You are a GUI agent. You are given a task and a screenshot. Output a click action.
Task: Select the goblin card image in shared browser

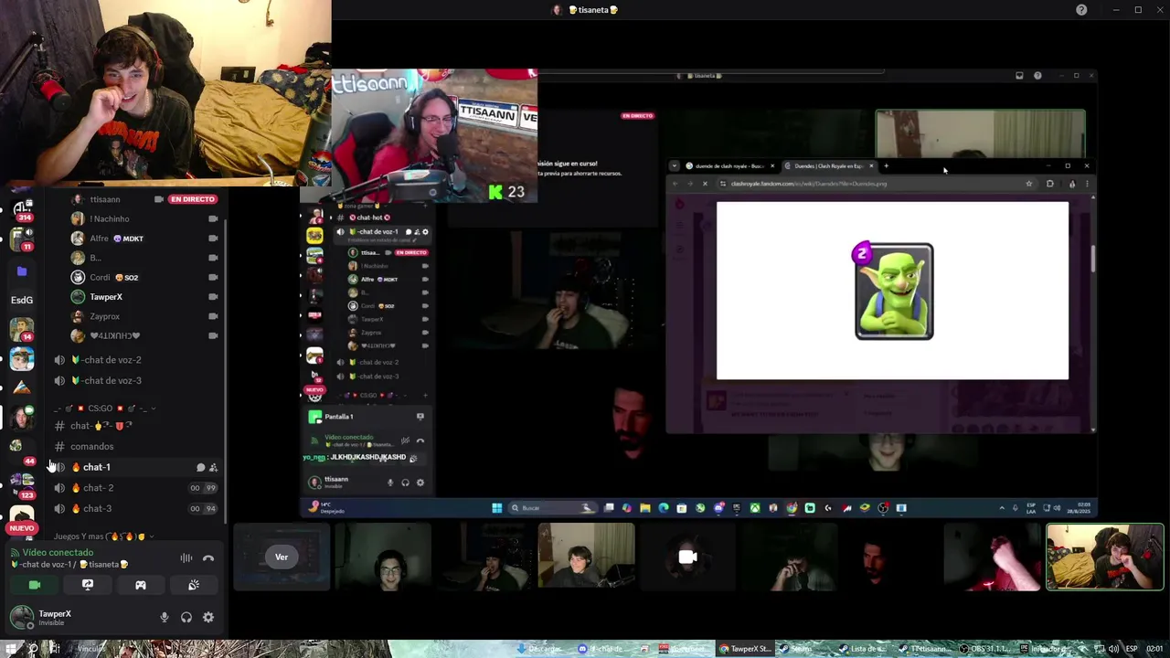(x=894, y=292)
